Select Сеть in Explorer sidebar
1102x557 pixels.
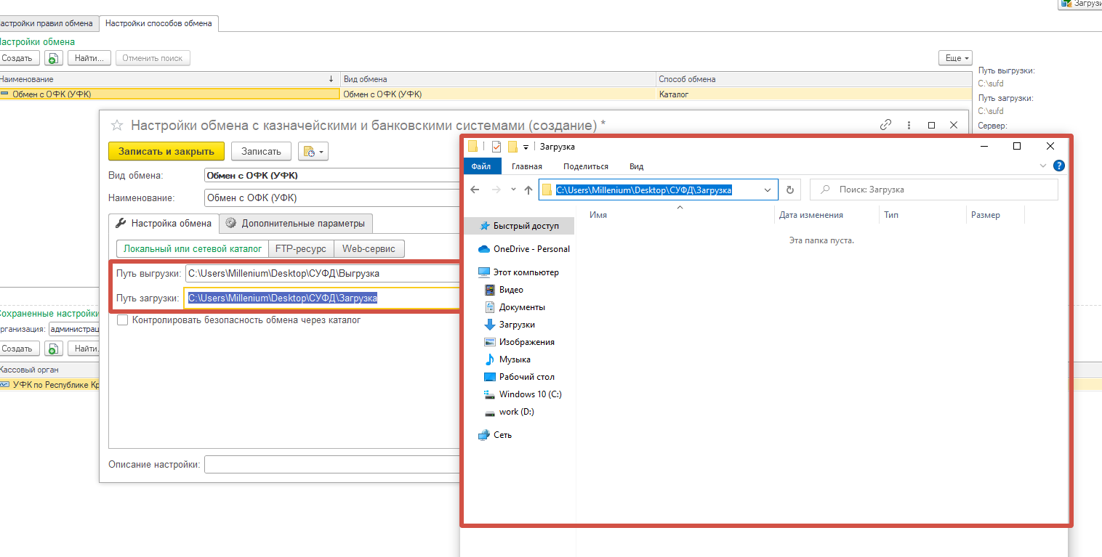point(494,435)
